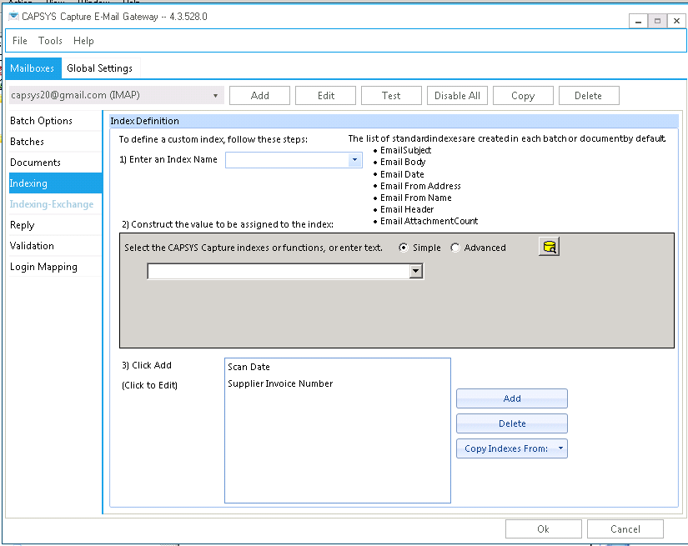The height and width of the screenshot is (546, 688).
Task: Switch to the Mailboxes tab
Action: [x=32, y=68]
